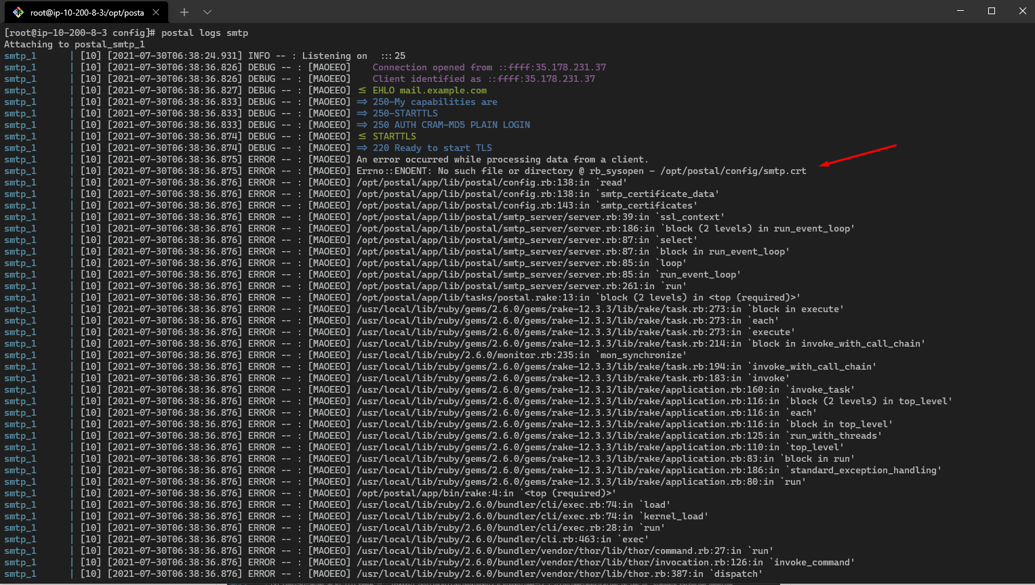Click the `smtp_certificate_data' trace line
Image resolution: width=1035 pixels, height=585 pixels.
(538, 194)
